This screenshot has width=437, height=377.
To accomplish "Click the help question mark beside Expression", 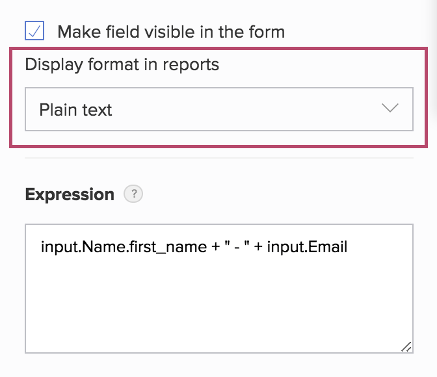I will click(x=133, y=194).
